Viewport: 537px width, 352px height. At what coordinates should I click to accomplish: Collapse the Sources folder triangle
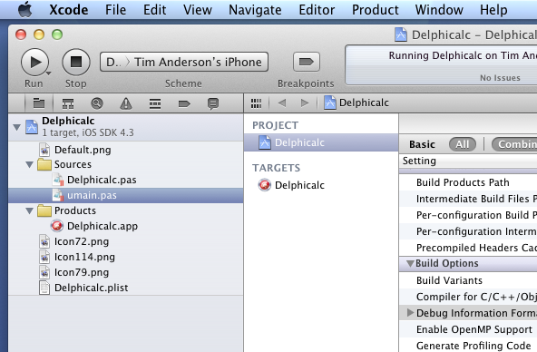pyautogui.click(x=29, y=165)
